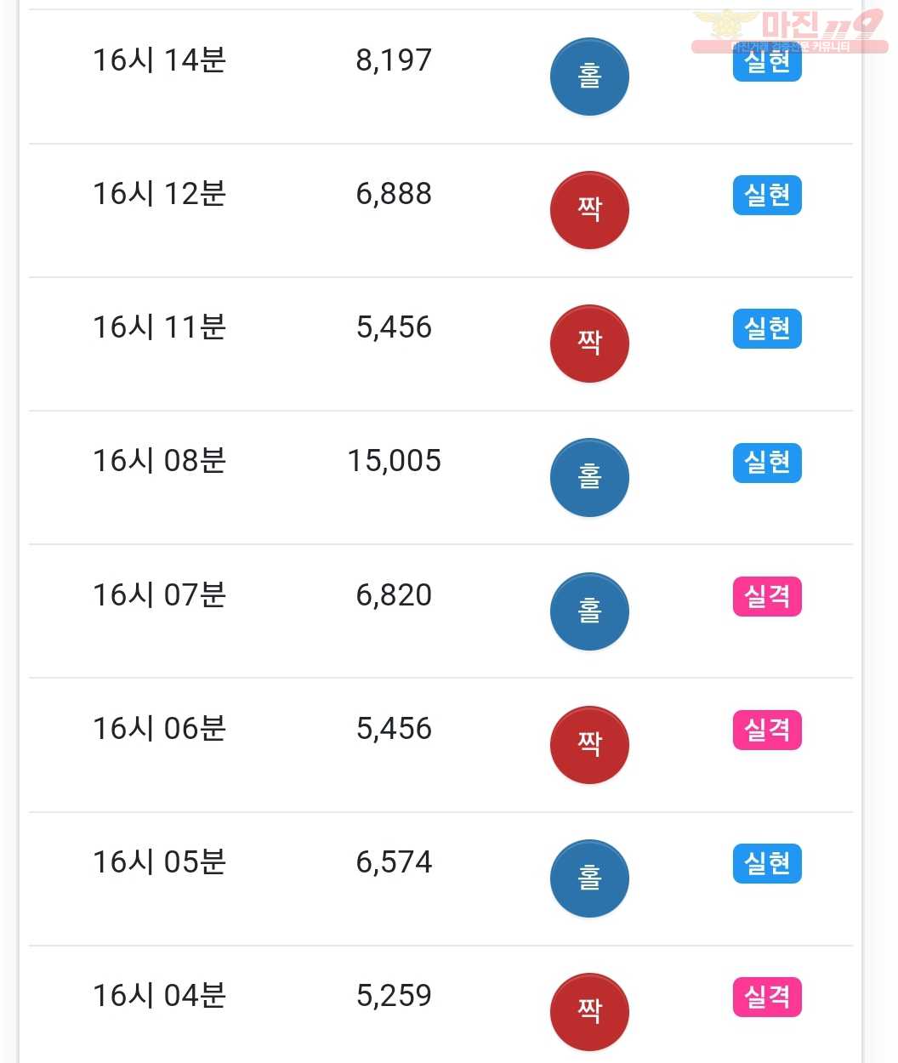Tap the blue 홀 circle in 16시 07분 row
Viewport: 898px width, 1063px height.
pyautogui.click(x=589, y=611)
